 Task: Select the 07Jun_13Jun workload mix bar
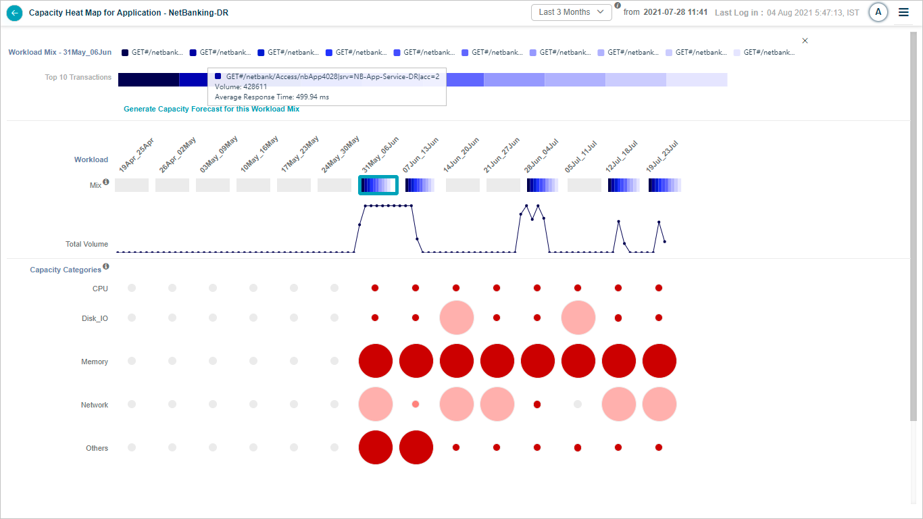[x=420, y=185]
